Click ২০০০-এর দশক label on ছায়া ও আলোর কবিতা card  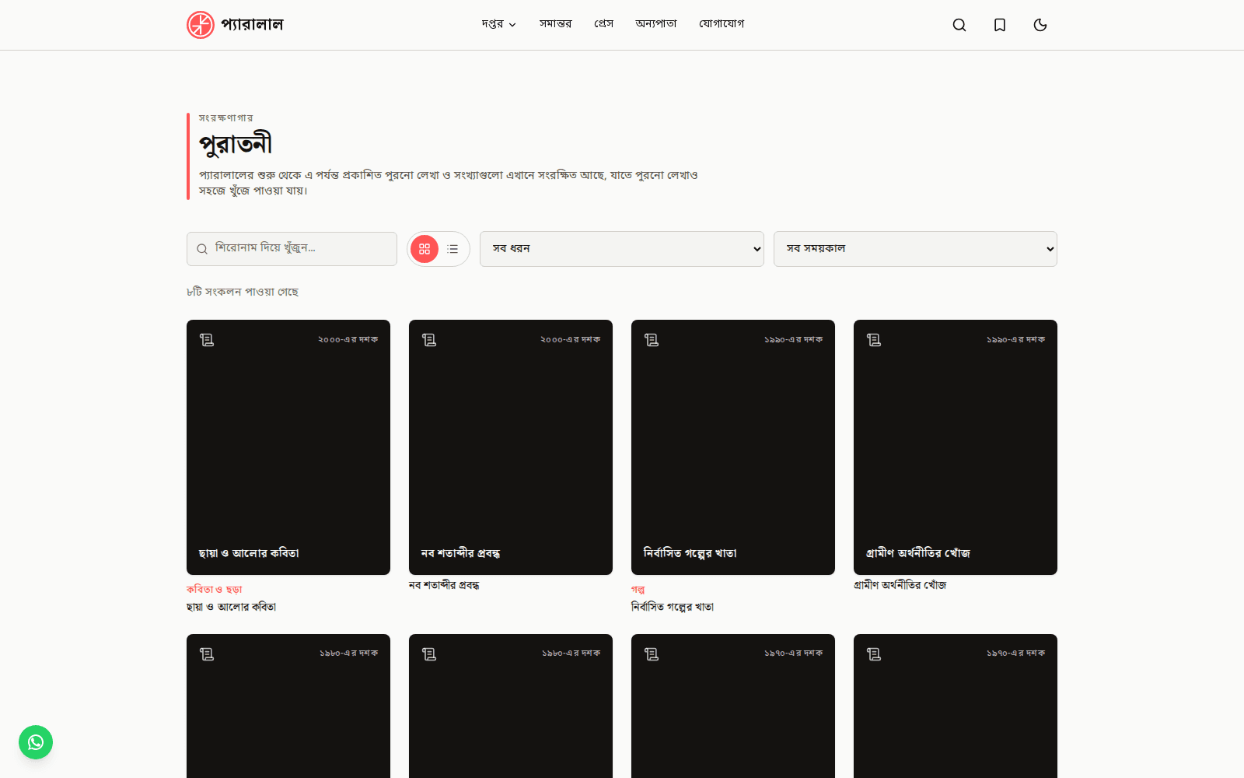pos(348,340)
